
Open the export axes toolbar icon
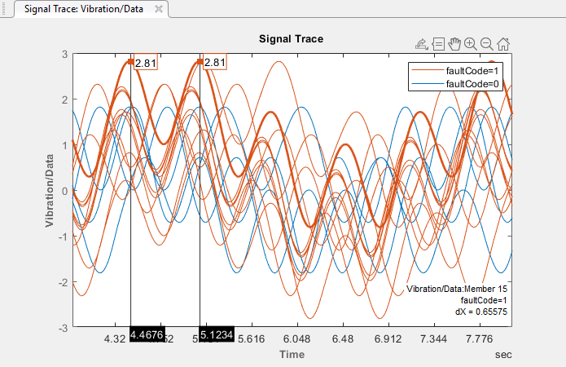tap(421, 44)
